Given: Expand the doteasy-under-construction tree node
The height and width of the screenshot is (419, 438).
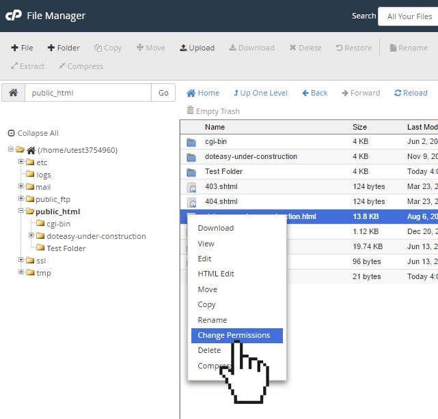Looking at the screenshot, I should click(x=32, y=236).
